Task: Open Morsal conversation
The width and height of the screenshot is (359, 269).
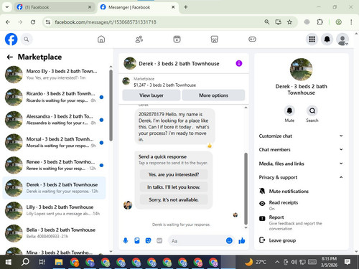Action: coord(55,142)
